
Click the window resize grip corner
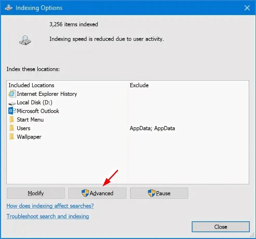pos(252,235)
